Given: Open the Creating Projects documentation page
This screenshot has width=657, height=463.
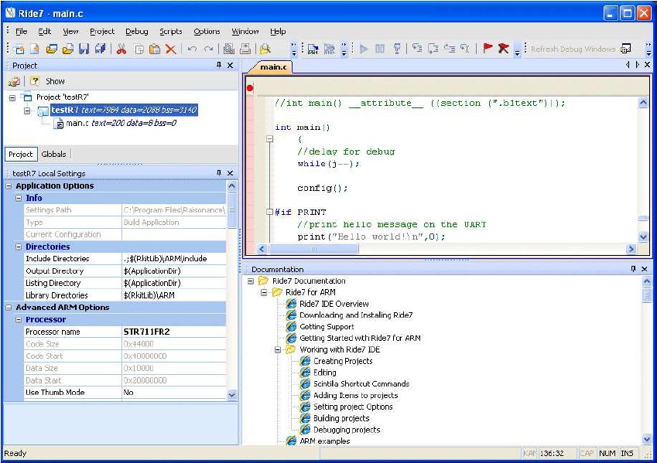Looking at the screenshot, I should [342, 361].
